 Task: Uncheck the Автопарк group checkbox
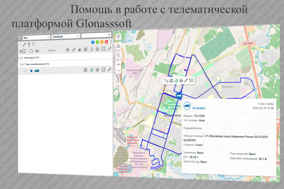22,58
